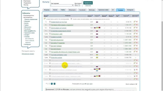Switch to the Форумы tab
The image size is (163, 91).
click(x=47, y=10)
